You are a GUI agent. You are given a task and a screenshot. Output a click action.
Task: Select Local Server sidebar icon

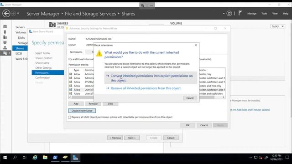point(5,32)
